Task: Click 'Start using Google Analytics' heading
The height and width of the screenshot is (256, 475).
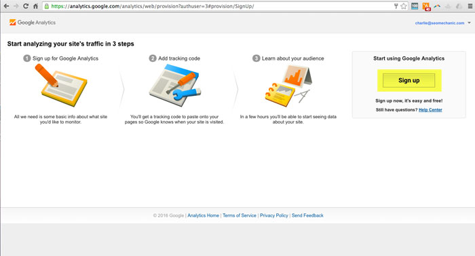Action: (408, 58)
